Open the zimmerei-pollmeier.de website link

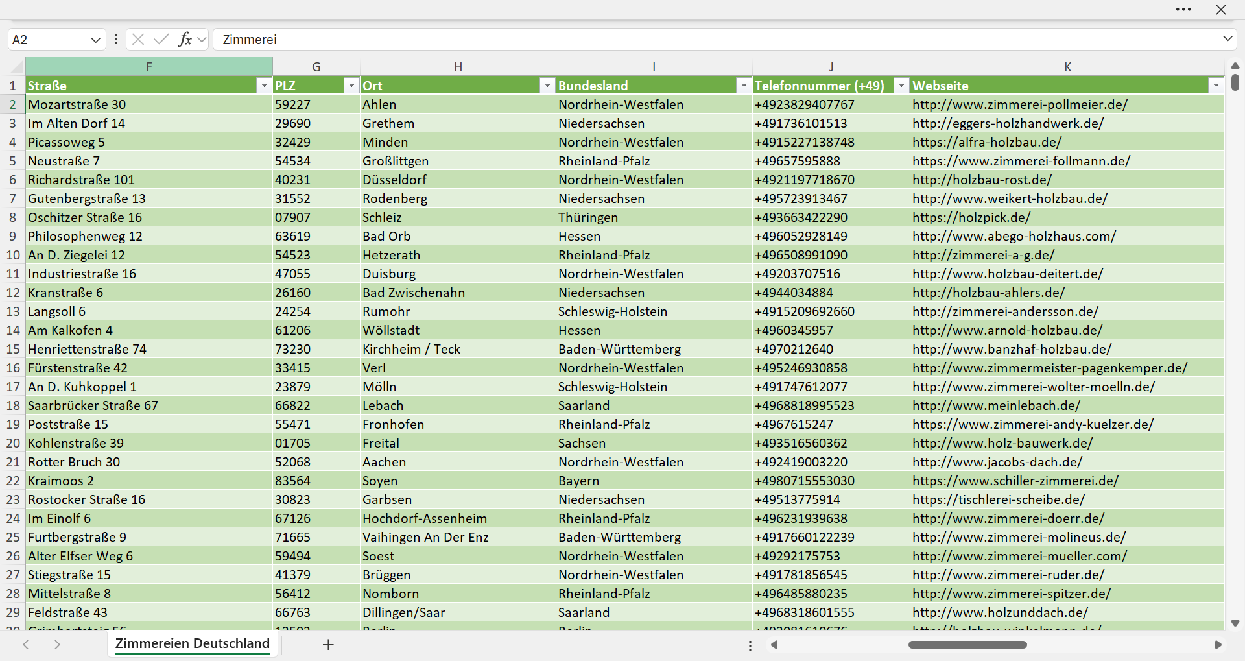[1020, 104]
